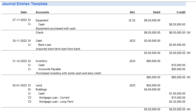Select the Accounts Payable cell
Viewport: 196px width, 111px height.
click(50, 69)
